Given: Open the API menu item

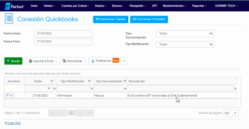Looking at the screenshot, I should click(154, 6).
